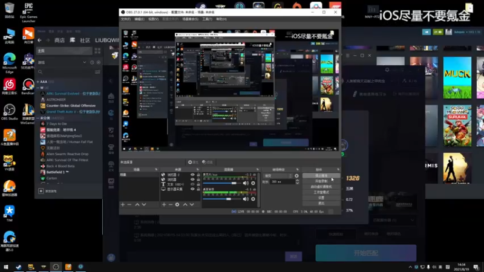Move source down in sources list

pyautogui.click(x=192, y=204)
